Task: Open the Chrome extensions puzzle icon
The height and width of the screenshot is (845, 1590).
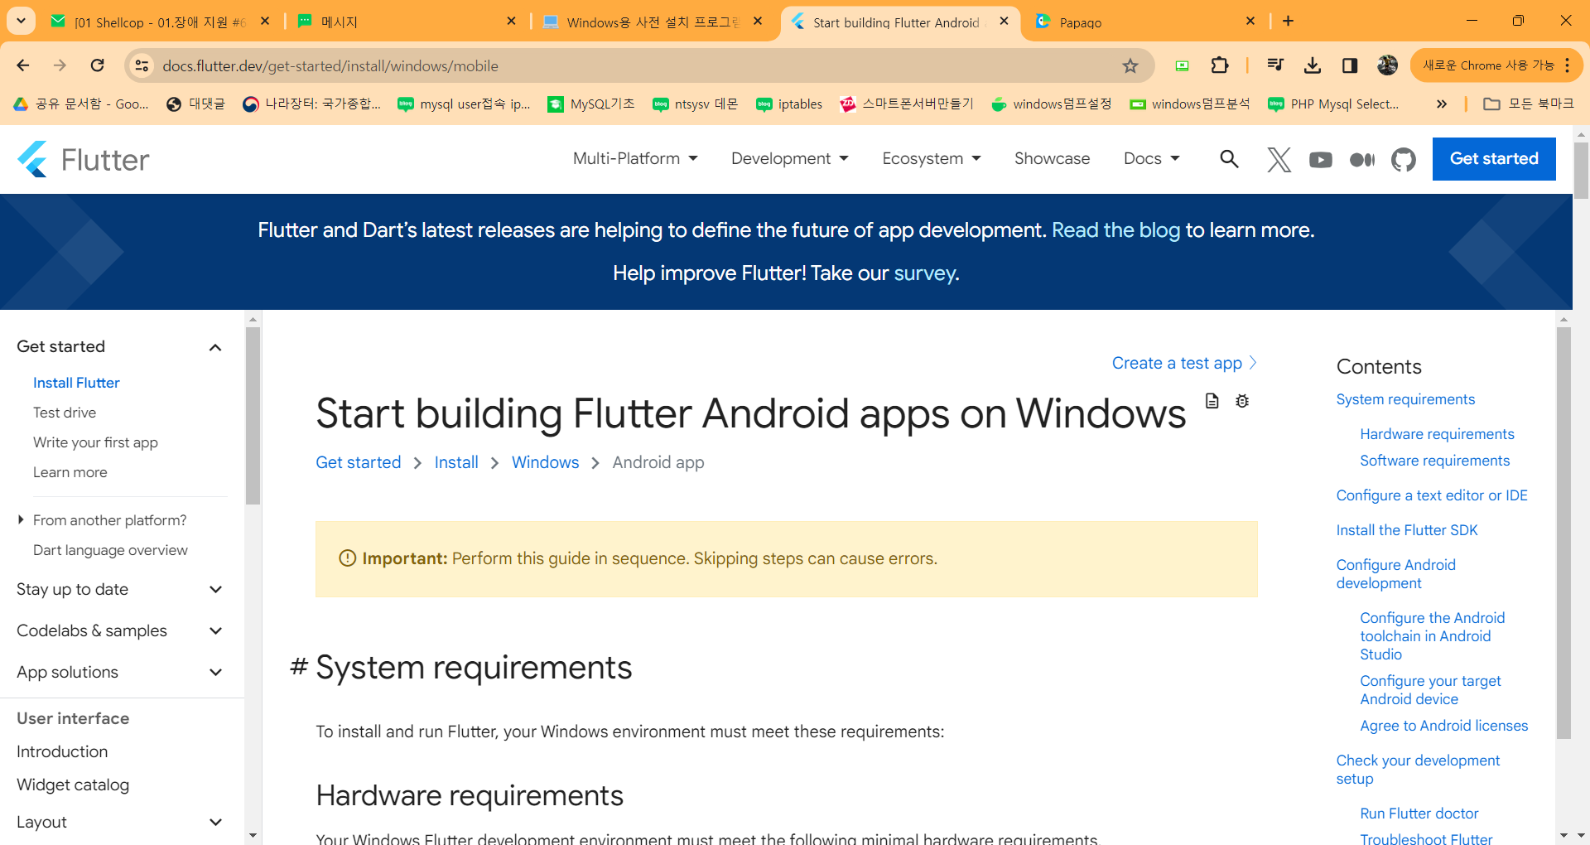Action: click(1219, 65)
